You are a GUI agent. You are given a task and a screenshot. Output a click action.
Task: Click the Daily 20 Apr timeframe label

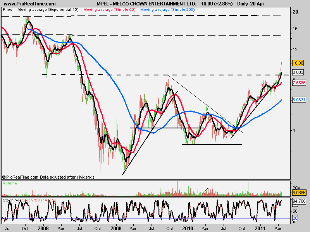(x=251, y=4)
